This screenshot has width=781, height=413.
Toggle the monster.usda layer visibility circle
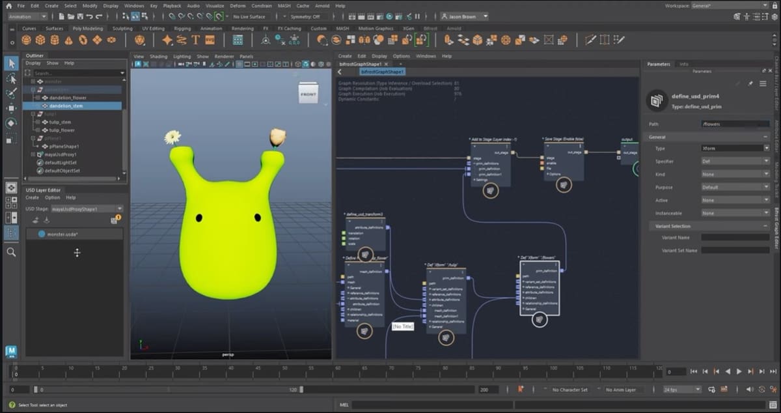pyautogui.click(x=42, y=234)
